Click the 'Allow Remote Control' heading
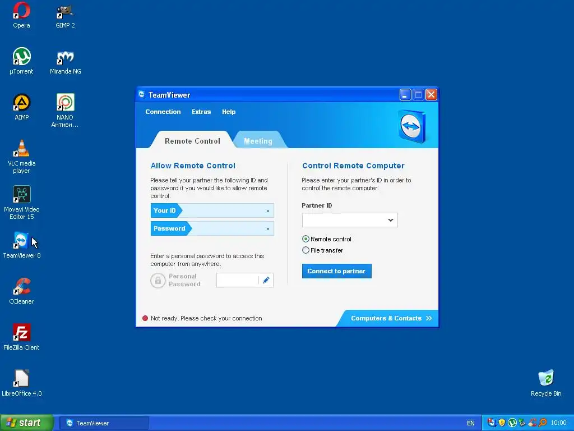 pos(193,166)
